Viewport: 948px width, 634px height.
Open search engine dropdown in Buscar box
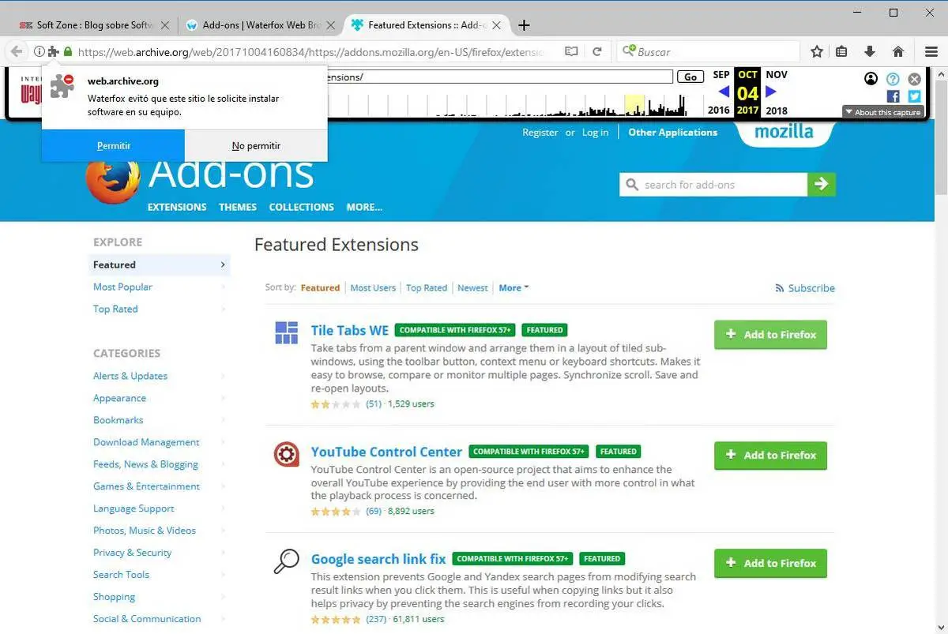(629, 51)
